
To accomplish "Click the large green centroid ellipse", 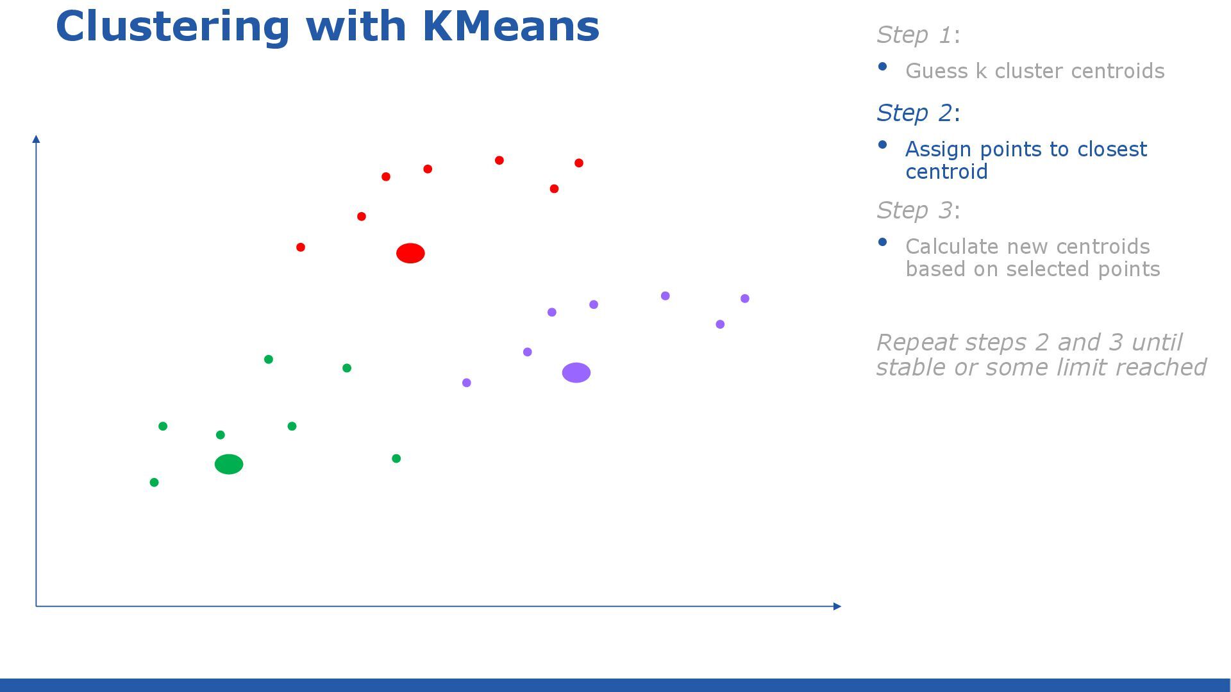I will point(229,464).
